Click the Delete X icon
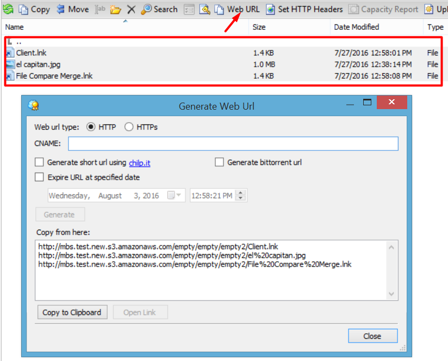 coord(131,9)
